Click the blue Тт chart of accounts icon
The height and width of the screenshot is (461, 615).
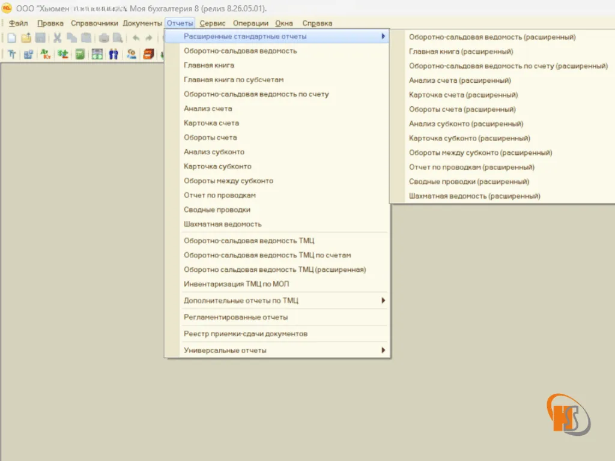[x=12, y=54]
